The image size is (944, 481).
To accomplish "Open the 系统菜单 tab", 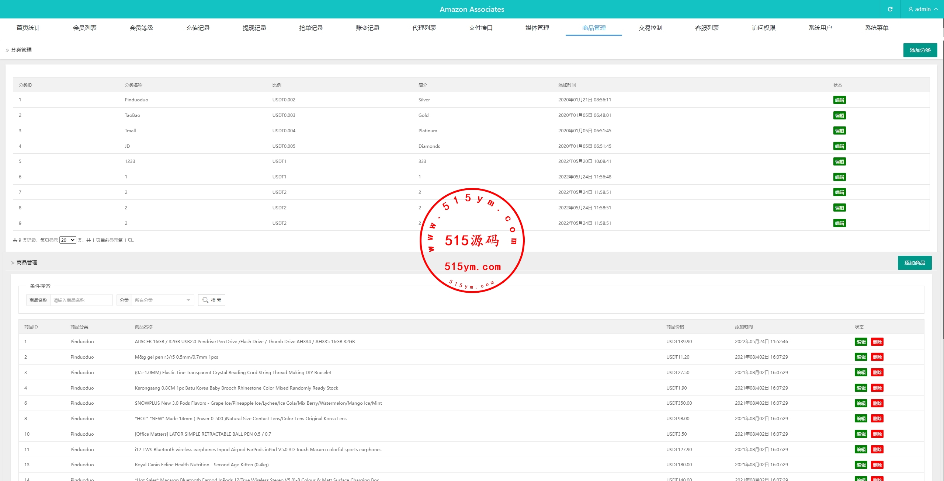I will (x=877, y=28).
